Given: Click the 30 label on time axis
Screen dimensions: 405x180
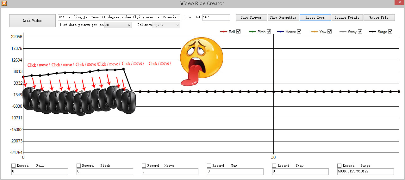Looking at the screenshot, I should click(x=273, y=157).
